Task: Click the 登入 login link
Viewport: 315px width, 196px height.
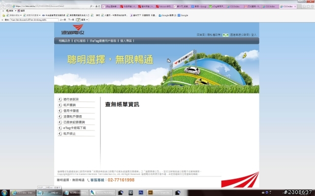Action: [254, 35]
